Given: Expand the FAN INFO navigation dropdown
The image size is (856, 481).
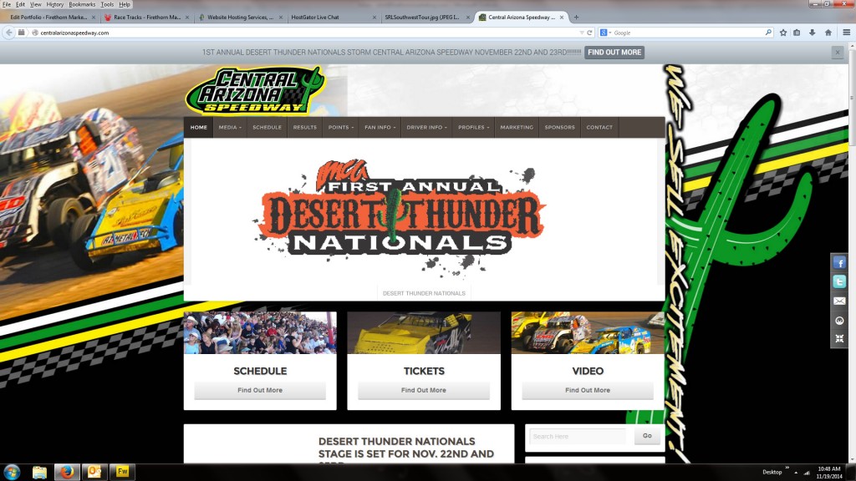Looking at the screenshot, I should (380, 127).
